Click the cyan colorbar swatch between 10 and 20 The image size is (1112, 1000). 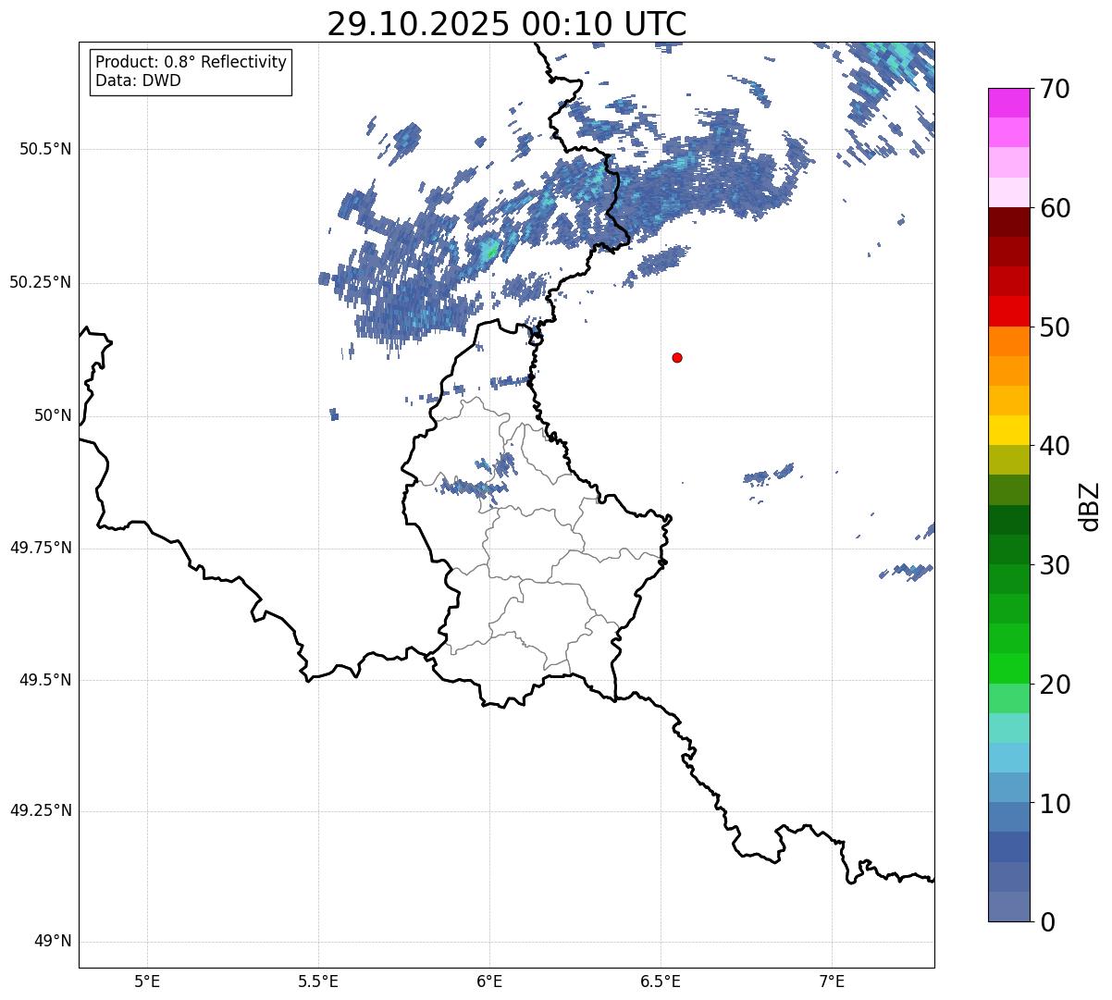[1008, 758]
